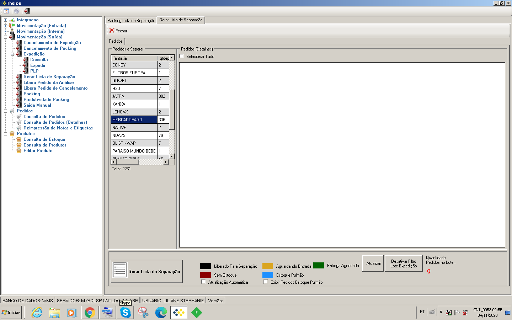Select the FILTROS EUROPA row
This screenshot has height=320, width=512.
click(x=140, y=73)
